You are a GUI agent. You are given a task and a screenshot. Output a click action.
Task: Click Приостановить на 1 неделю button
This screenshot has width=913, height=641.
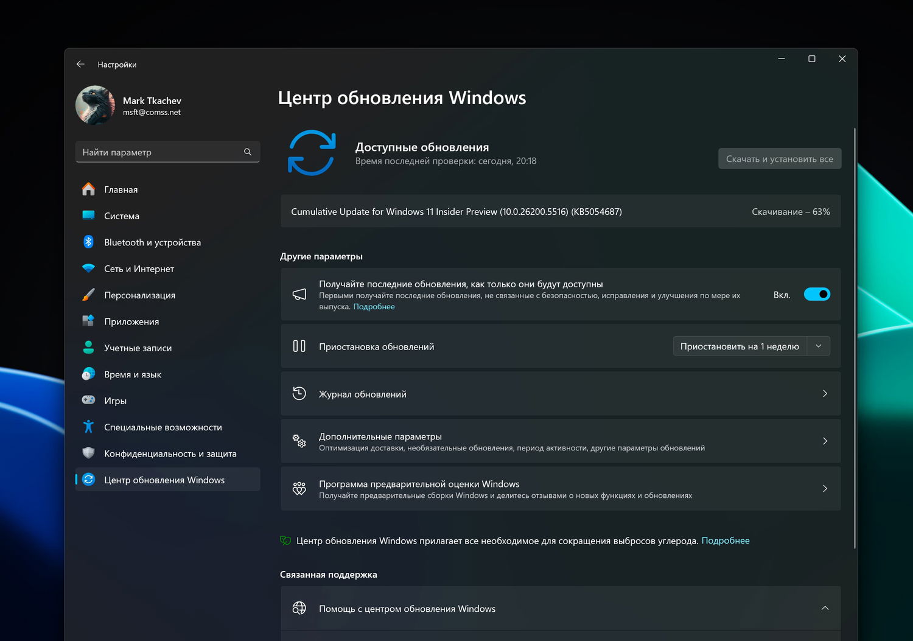click(740, 346)
